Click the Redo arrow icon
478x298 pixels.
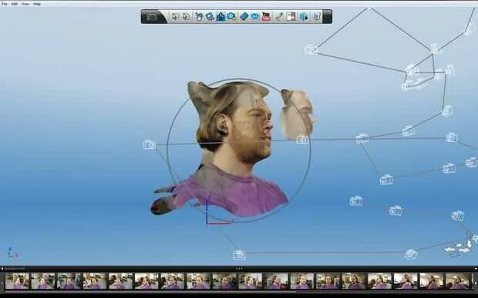(x=186, y=16)
